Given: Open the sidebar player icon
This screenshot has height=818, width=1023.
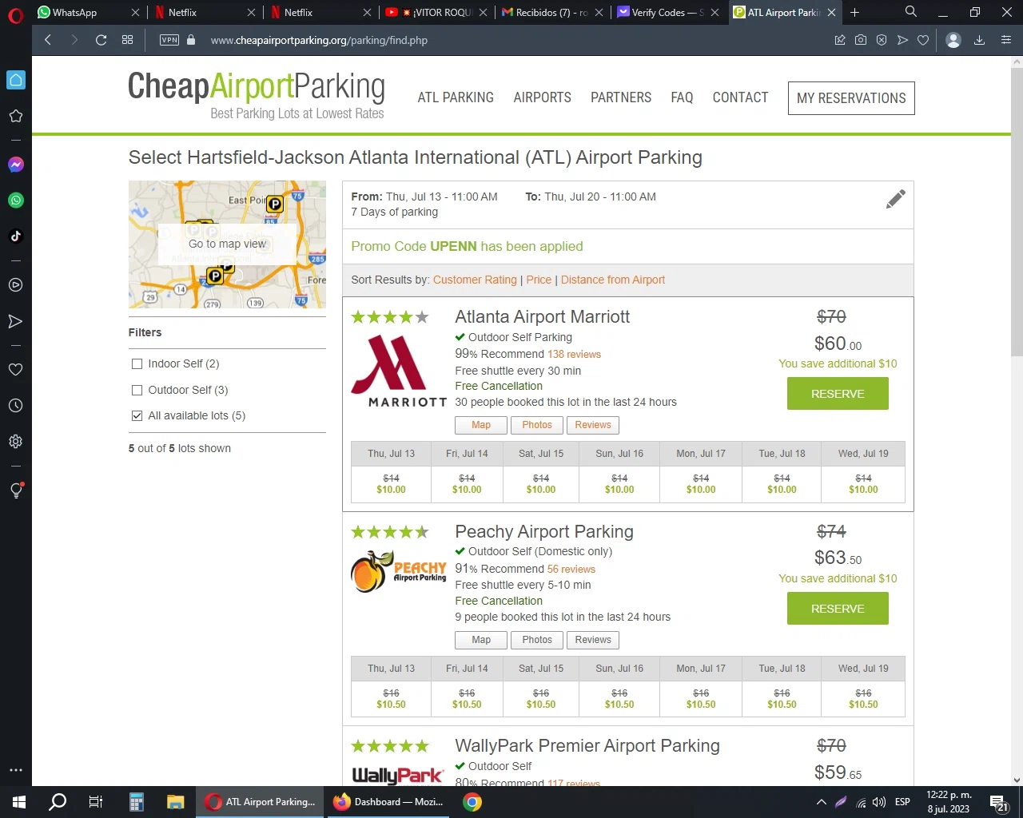Looking at the screenshot, I should 15,285.
